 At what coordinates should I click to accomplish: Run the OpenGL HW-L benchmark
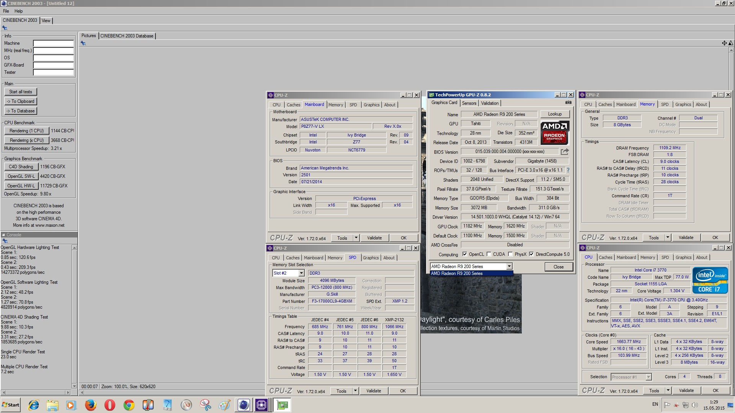point(21,186)
